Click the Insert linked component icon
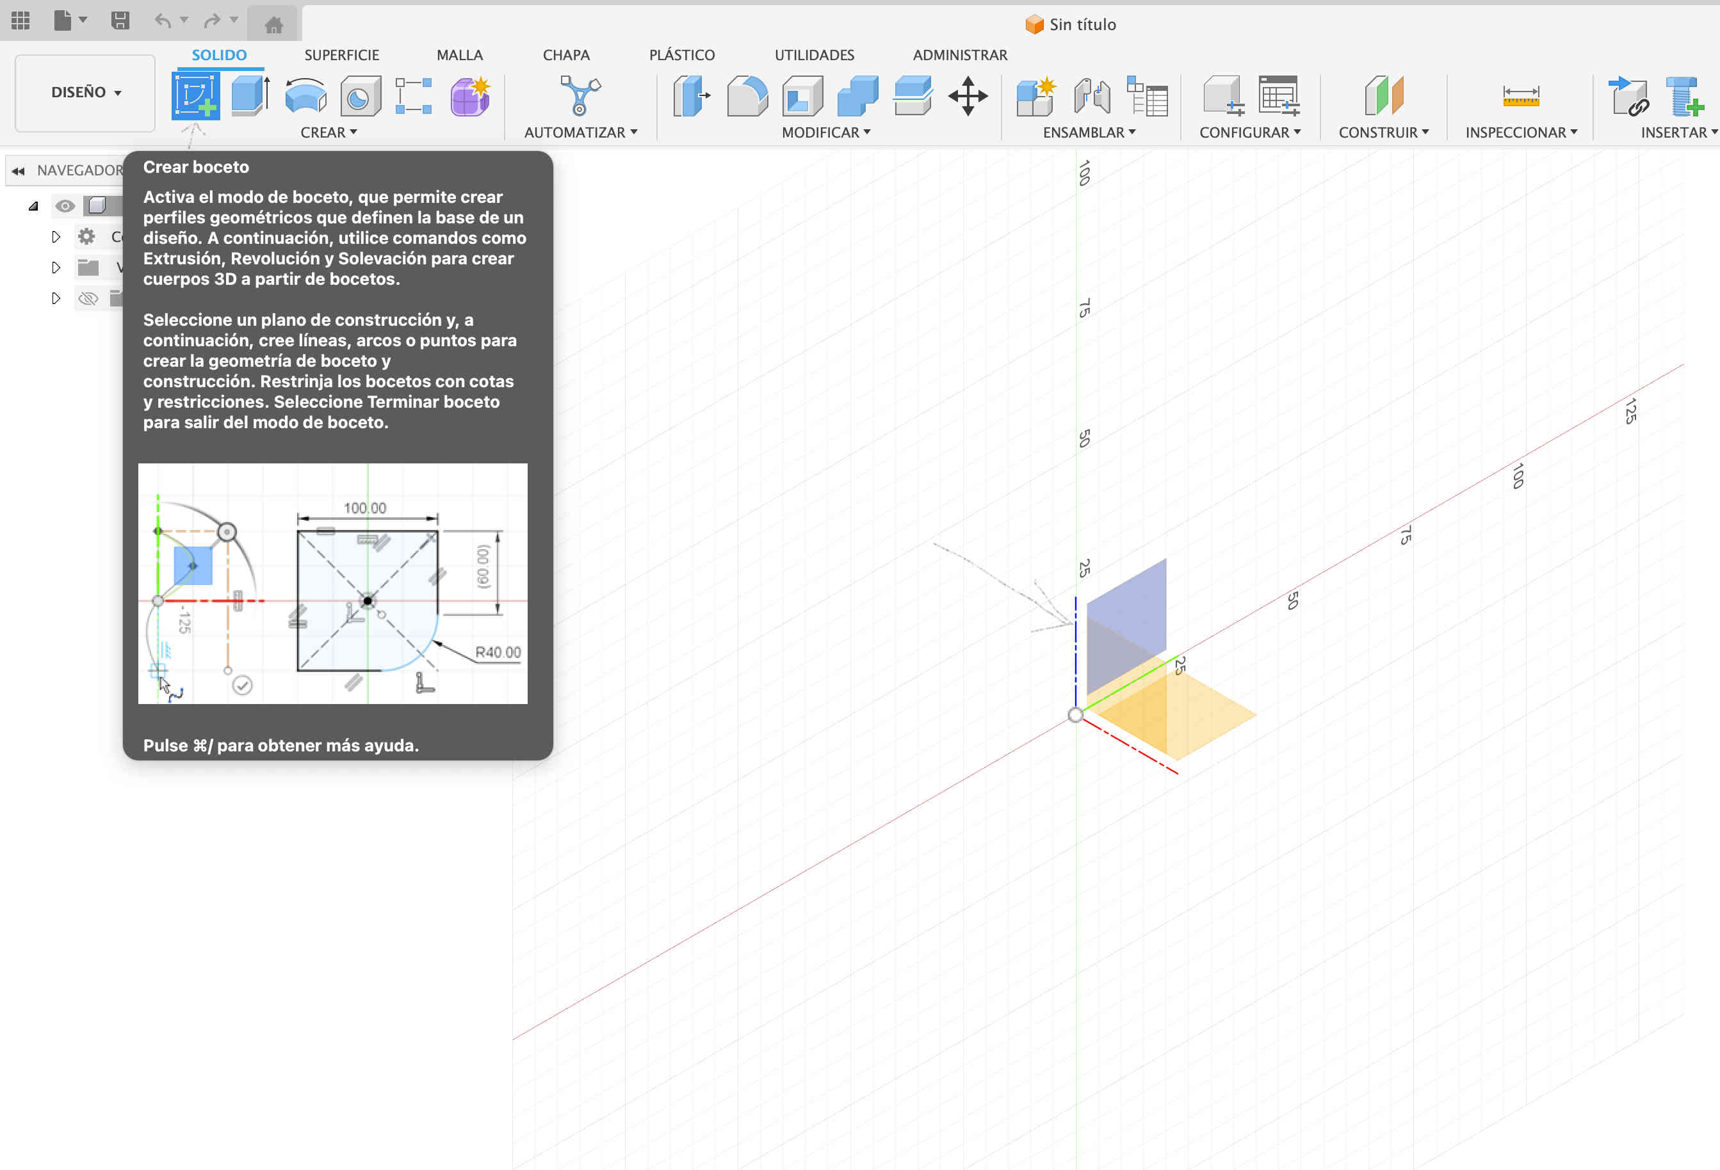The image size is (1720, 1170). 1629,96
